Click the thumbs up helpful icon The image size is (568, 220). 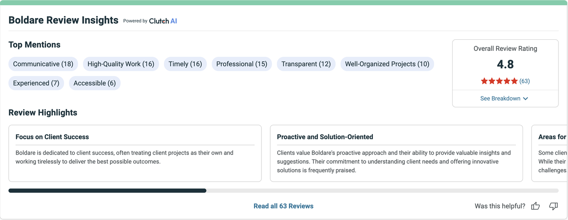click(536, 206)
